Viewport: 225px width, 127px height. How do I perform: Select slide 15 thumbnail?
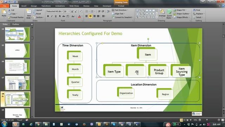17,51
